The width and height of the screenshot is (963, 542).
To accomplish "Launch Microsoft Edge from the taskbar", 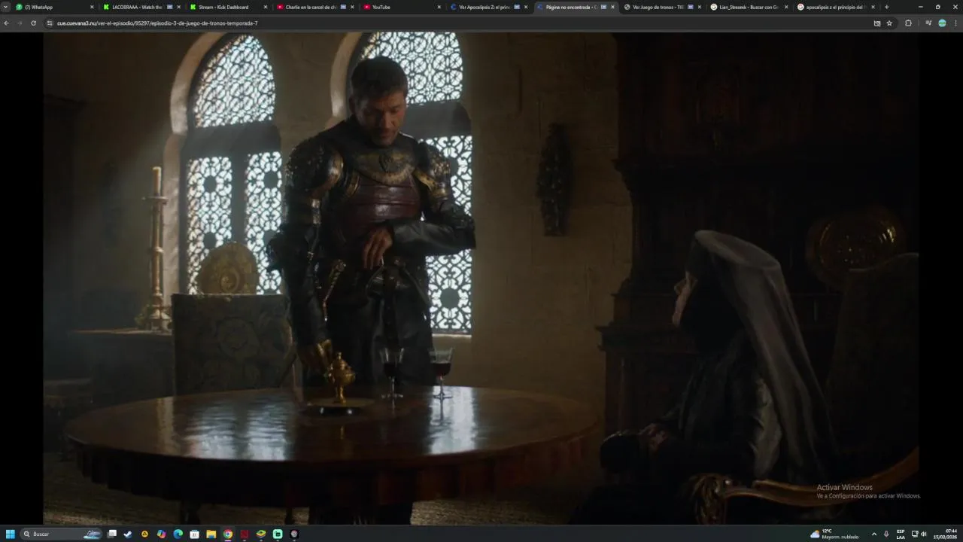I will pos(178,534).
